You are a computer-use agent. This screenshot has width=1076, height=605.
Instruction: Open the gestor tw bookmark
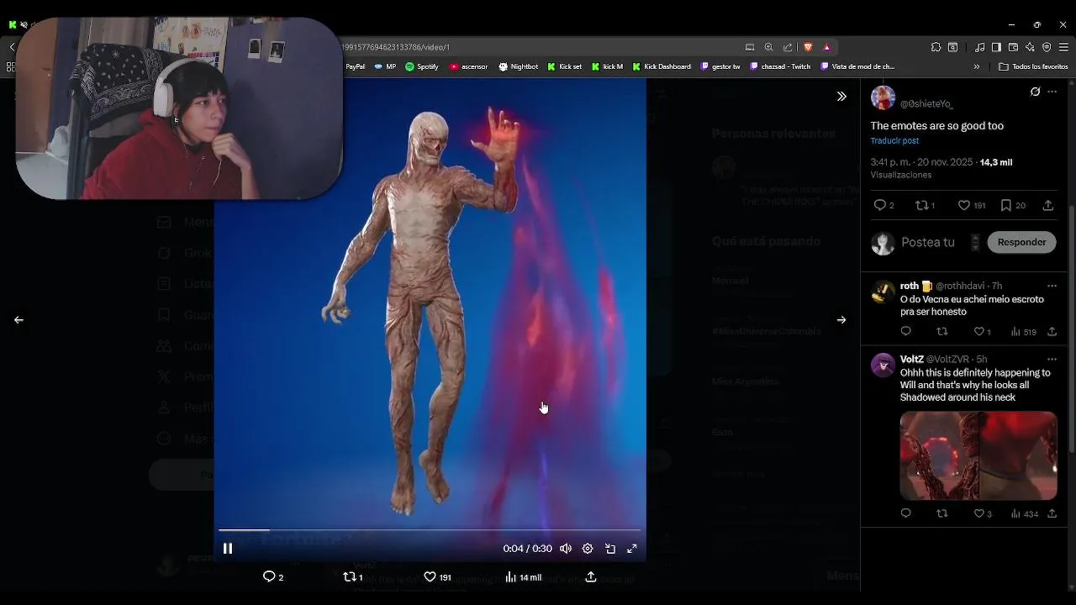720,66
